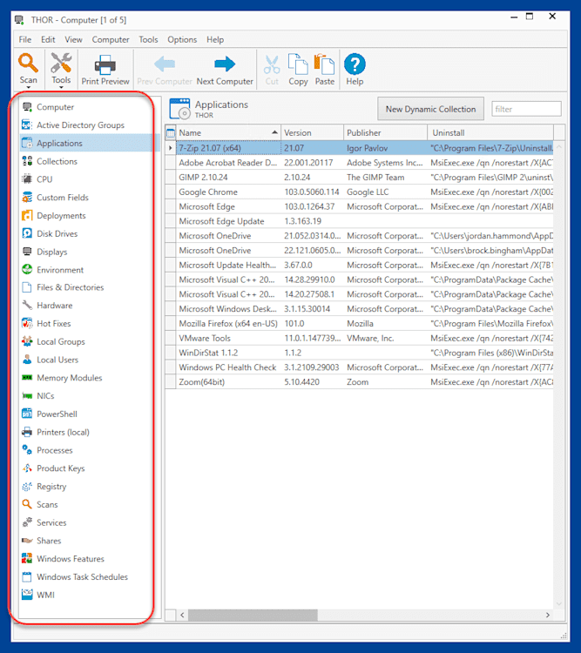
Task: Open NICs sidebar entry
Action: pyautogui.click(x=45, y=396)
